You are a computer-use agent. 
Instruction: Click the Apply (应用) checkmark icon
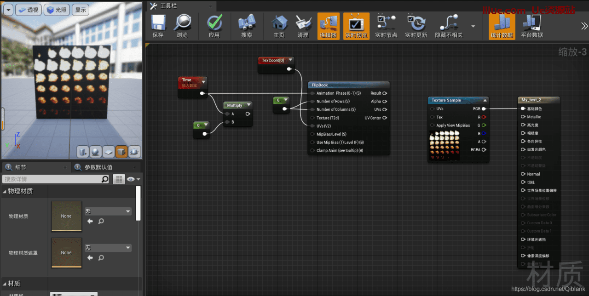[214, 26]
